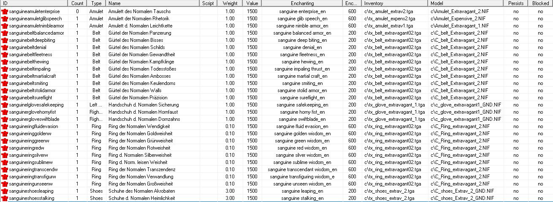Click the sanguineringgreenw clothing icon
The image size is (553, 202).
pyautogui.click(x=5, y=141)
